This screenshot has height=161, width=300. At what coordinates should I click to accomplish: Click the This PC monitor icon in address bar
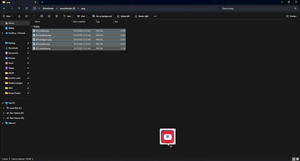(x=34, y=8)
